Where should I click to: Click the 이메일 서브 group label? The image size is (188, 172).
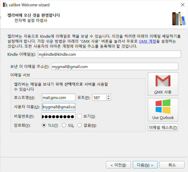pos(20,75)
